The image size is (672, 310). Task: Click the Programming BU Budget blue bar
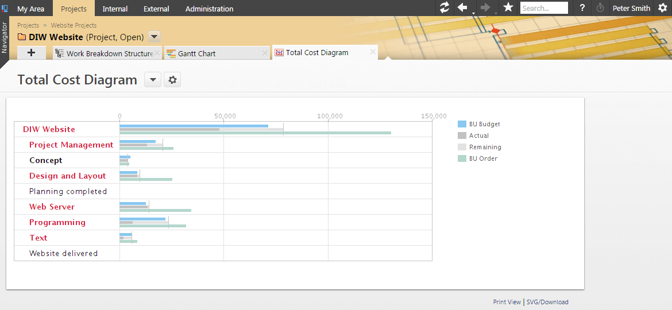point(142,219)
